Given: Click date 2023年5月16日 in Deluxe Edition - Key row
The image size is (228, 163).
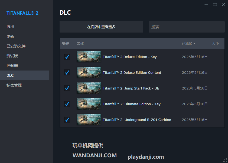Looking at the screenshot, I should (x=194, y=57).
